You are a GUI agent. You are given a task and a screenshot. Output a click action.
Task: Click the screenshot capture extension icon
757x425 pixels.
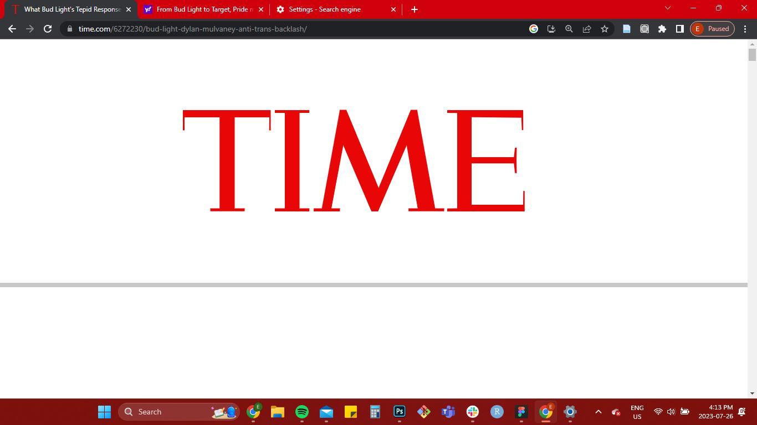coord(645,29)
